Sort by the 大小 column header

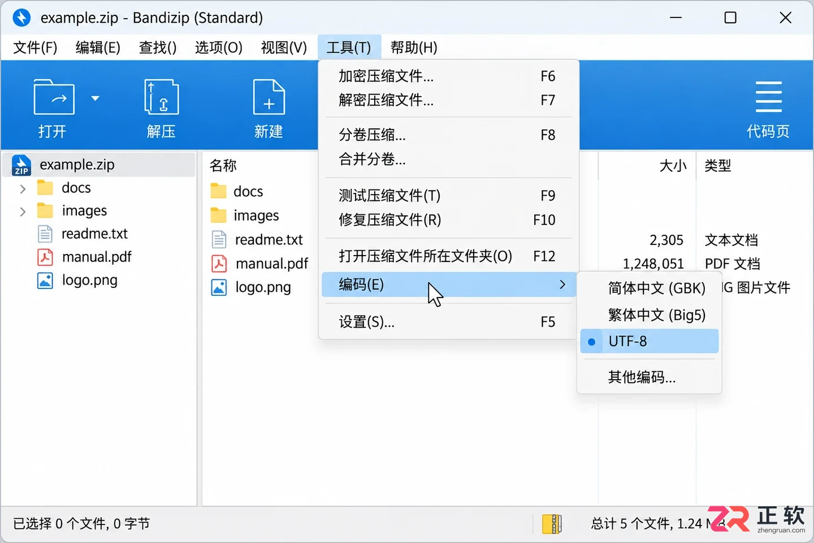(673, 166)
